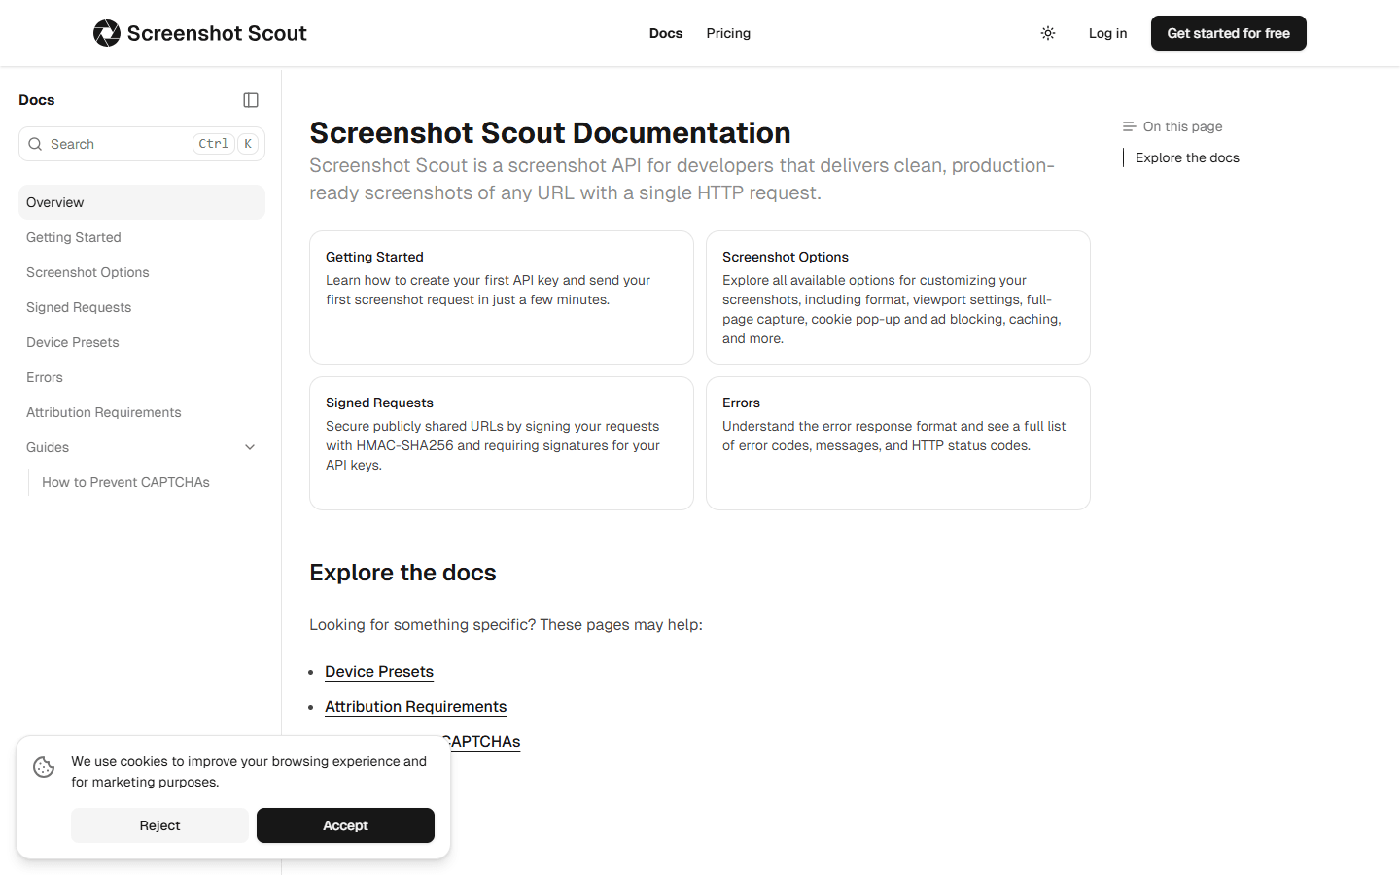This screenshot has width=1400, height=875.
Task: Collapse the docs sidebar panel icon
Action: coord(251,100)
